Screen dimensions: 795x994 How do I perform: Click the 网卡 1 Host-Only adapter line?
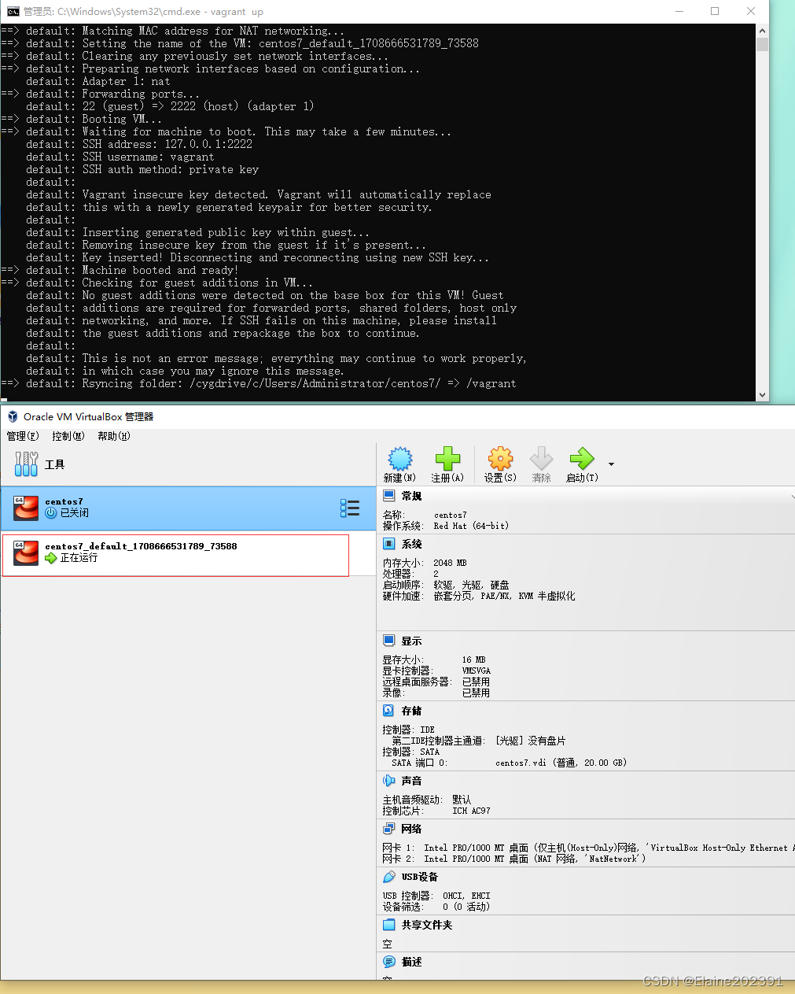[588, 848]
